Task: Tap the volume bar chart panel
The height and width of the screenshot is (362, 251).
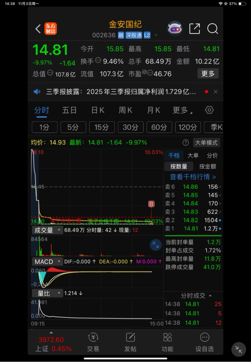Action: click(97, 246)
